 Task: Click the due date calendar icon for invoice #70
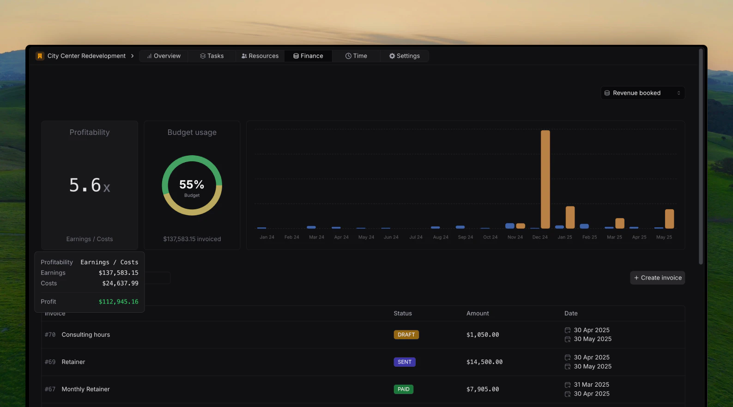pos(568,339)
